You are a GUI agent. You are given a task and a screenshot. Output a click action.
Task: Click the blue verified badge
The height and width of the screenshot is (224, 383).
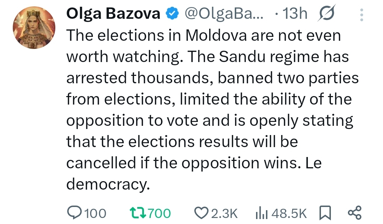pos(173,14)
